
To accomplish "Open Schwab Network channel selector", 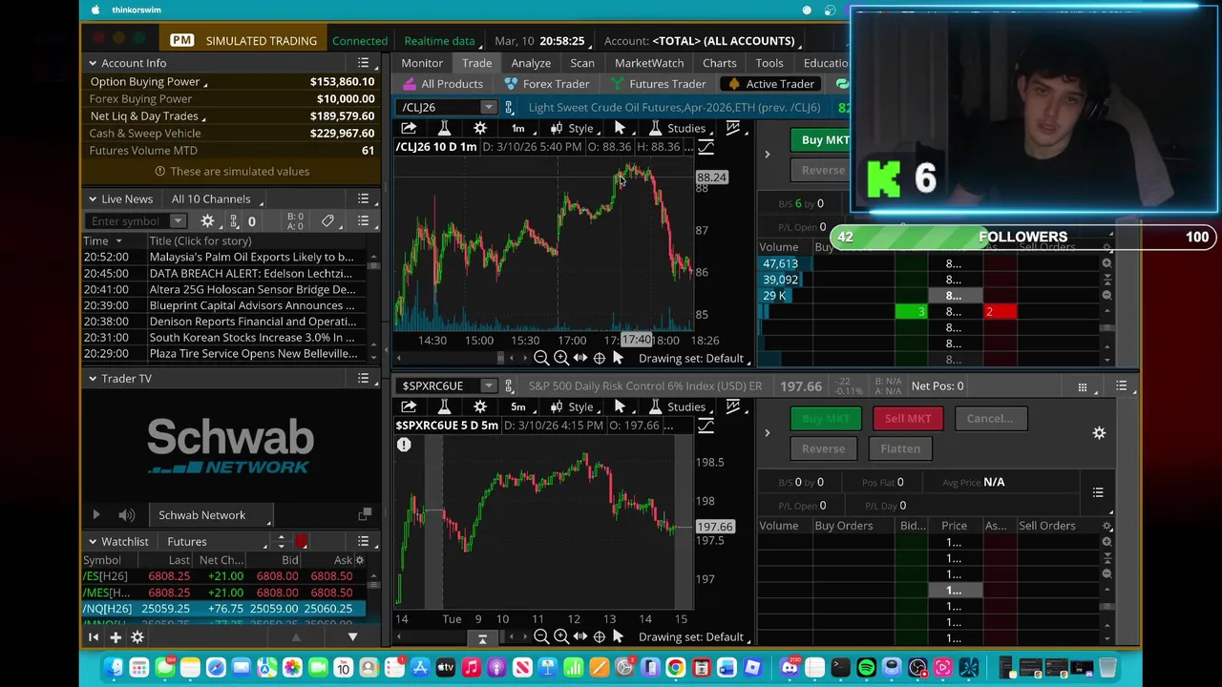I will pos(211,515).
